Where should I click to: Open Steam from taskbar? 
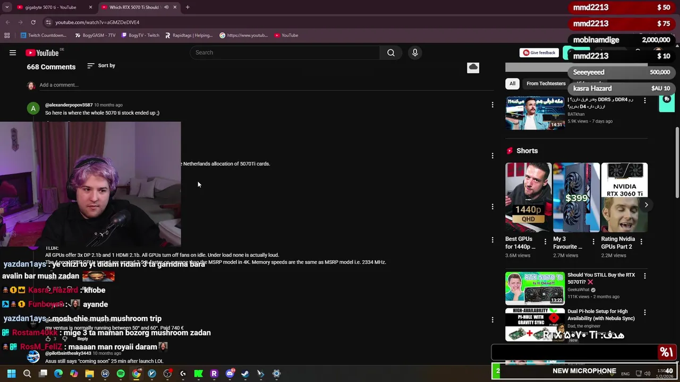click(x=245, y=374)
